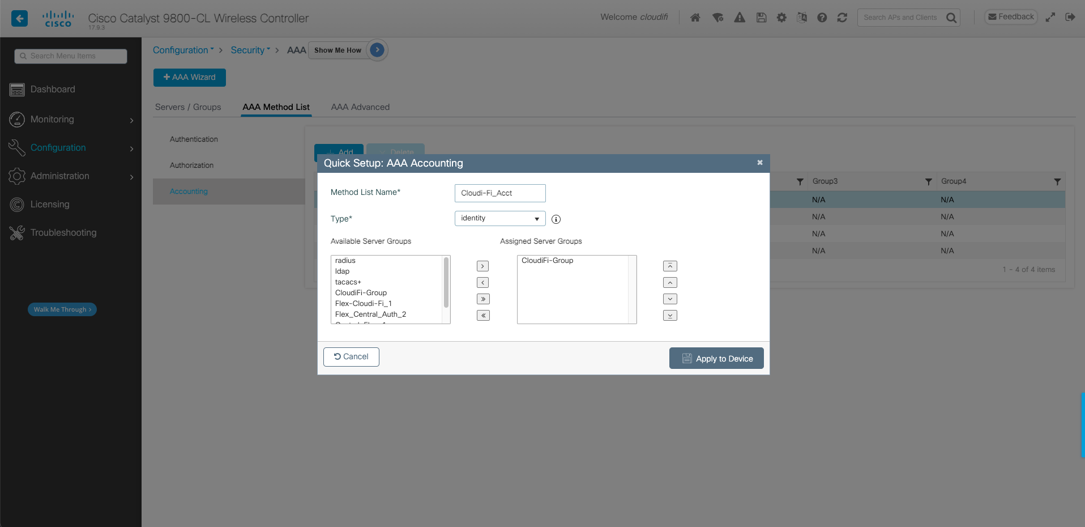Click the save configuration floppy disk icon
1085x527 pixels.
[x=761, y=18]
